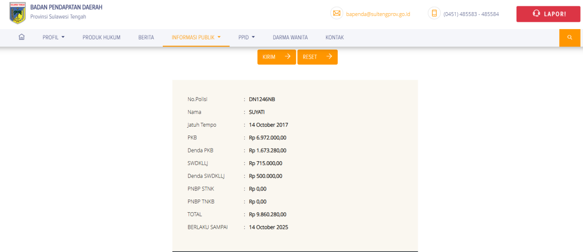Click the envelope email icon
The width and height of the screenshot is (583, 252).
coord(337,14)
